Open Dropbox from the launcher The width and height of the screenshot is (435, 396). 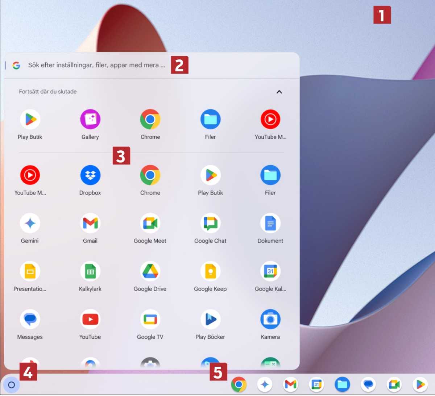(x=90, y=175)
